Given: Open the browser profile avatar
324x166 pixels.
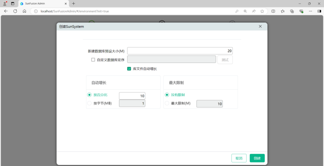Looking at the screenshot, I should tap(4, 4).
